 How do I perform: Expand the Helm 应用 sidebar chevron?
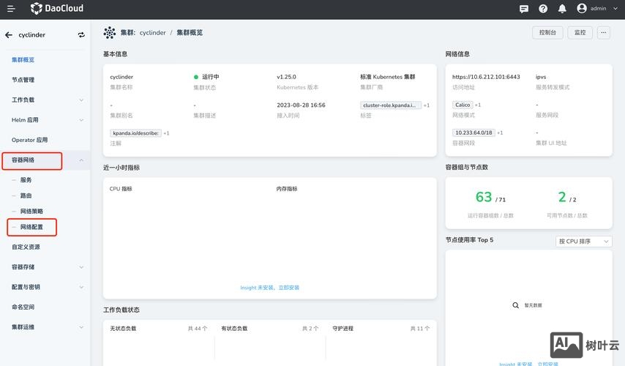81,120
